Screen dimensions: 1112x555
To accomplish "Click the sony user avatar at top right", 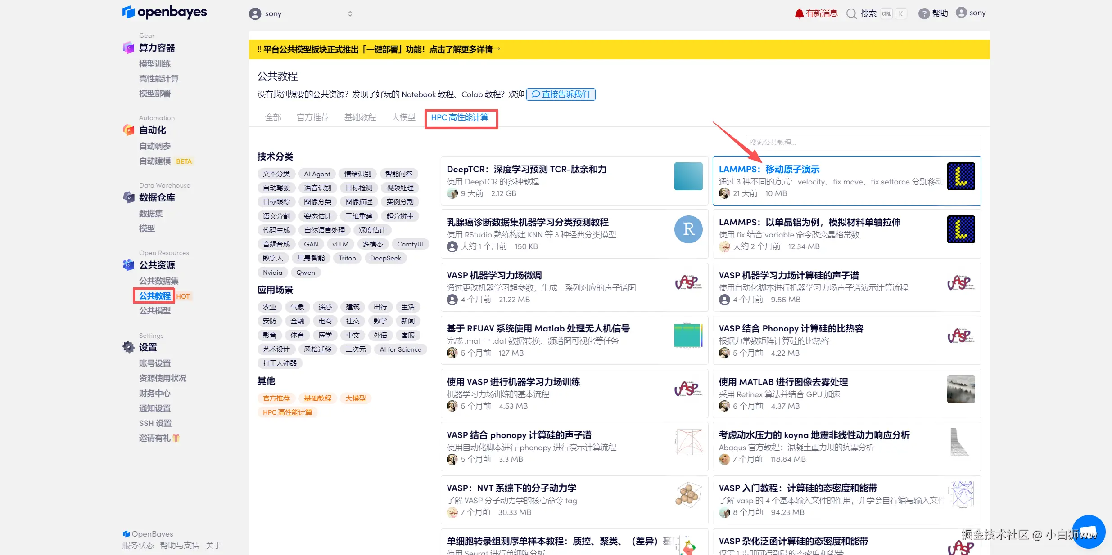I will pyautogui.click(x=961, y=13).
